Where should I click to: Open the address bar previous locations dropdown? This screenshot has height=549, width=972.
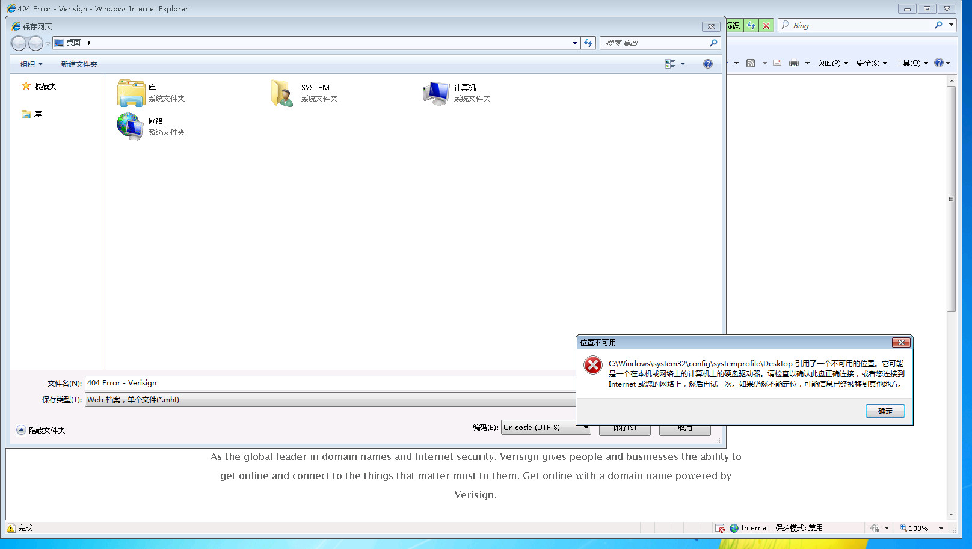[x=574, y=43]
